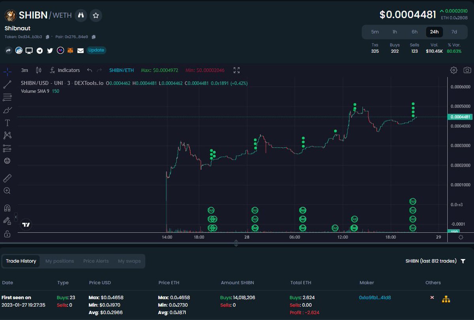Select the 7d timeframe tab
Viewport: 474px width, 320px height.
[x=454, y=32]
